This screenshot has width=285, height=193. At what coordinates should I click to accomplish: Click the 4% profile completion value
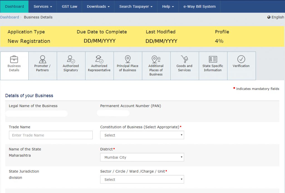[x=219, y=41]
